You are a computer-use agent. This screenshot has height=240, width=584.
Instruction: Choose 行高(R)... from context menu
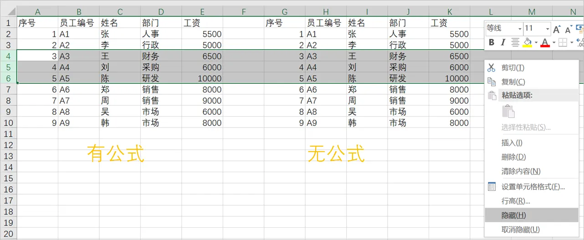pos(532,201)
